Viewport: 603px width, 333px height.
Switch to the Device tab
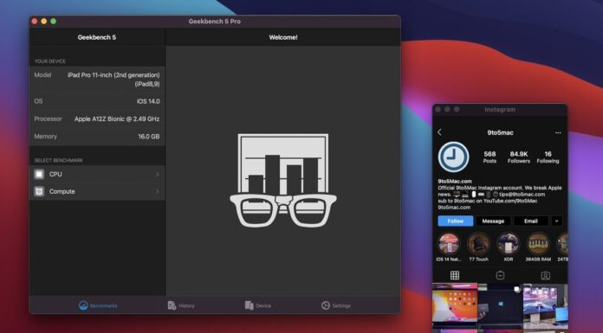coord(257,305)
